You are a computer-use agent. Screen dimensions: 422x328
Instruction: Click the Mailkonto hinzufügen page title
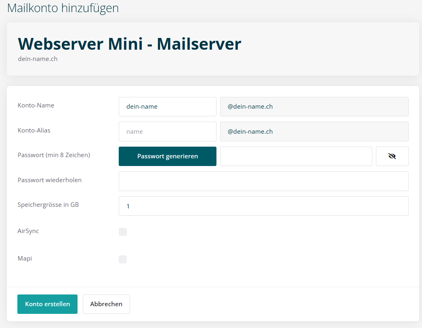tap(63, 8)
